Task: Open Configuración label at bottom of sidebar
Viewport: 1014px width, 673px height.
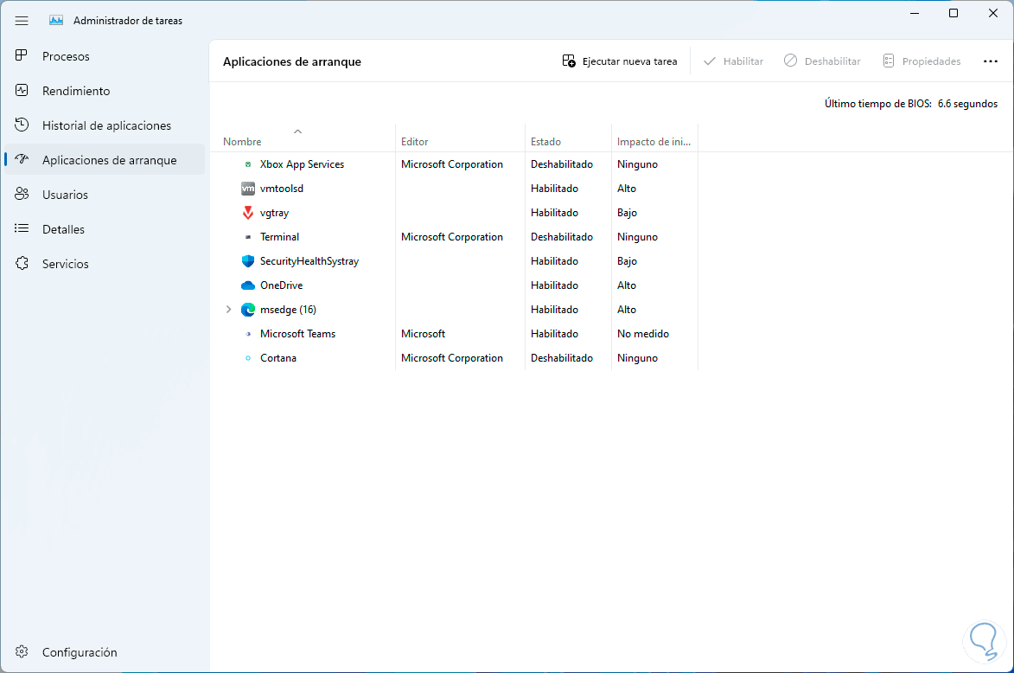Action: pos(80,652)
